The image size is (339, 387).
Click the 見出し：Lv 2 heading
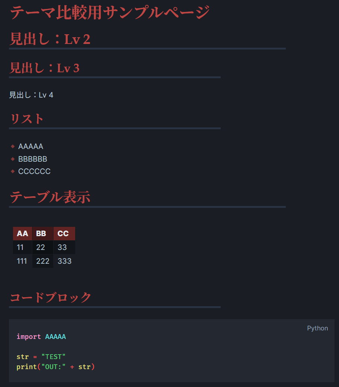coord(50,39)
